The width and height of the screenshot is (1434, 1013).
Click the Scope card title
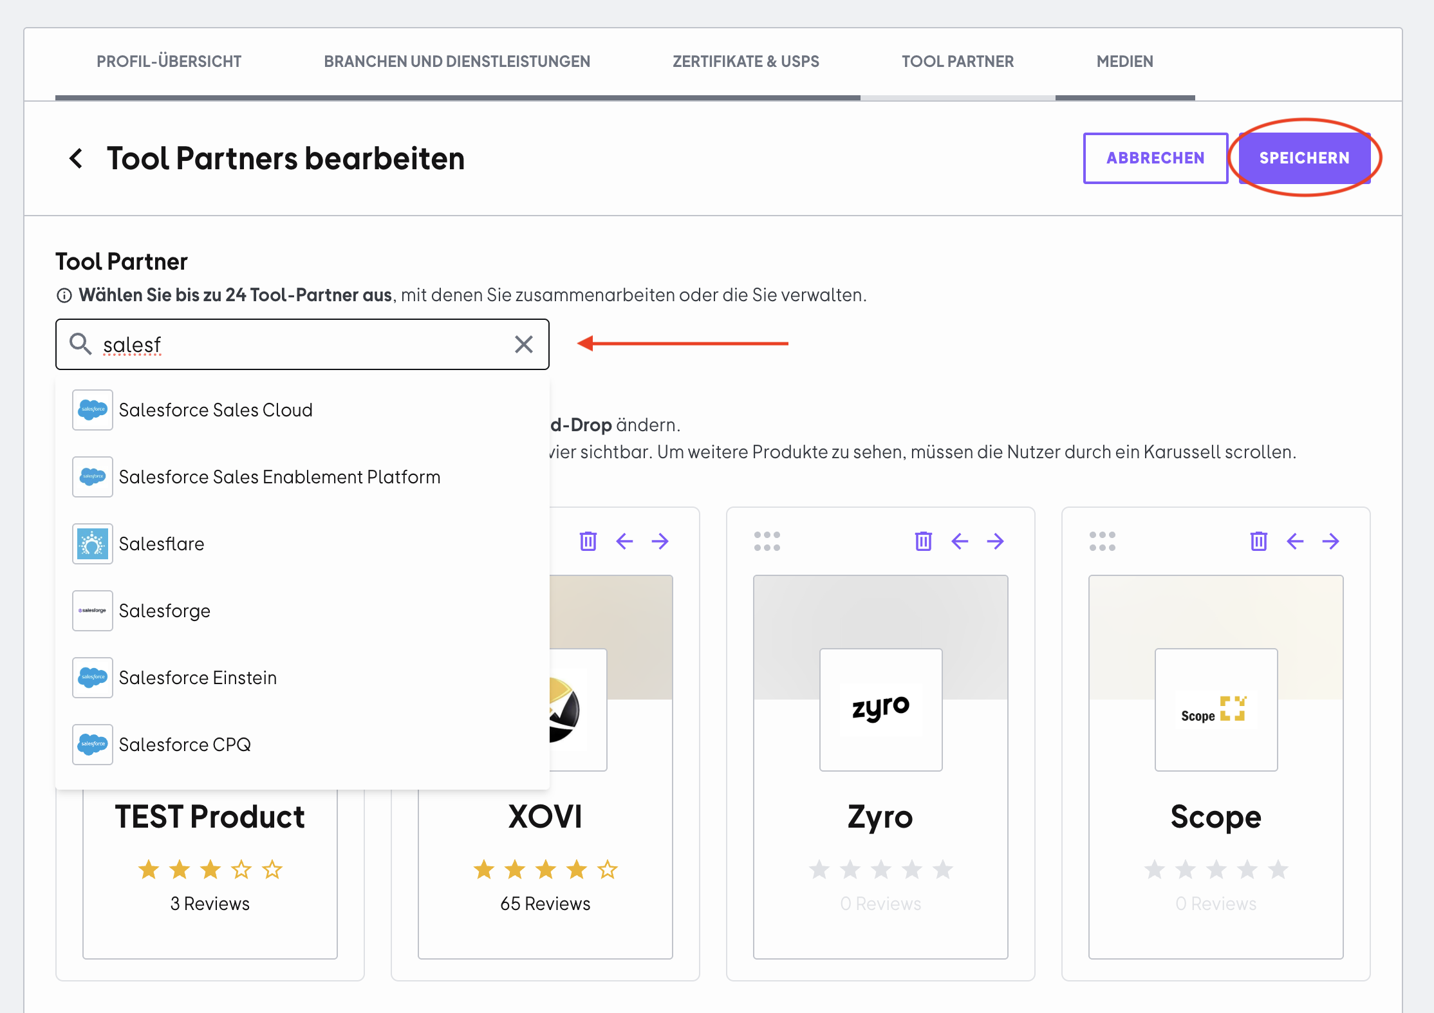1216,818
